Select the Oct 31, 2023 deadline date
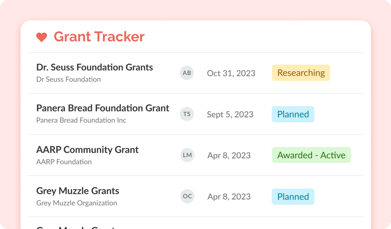The width and height of the screenshot is (391, 229). coord(231,73)
